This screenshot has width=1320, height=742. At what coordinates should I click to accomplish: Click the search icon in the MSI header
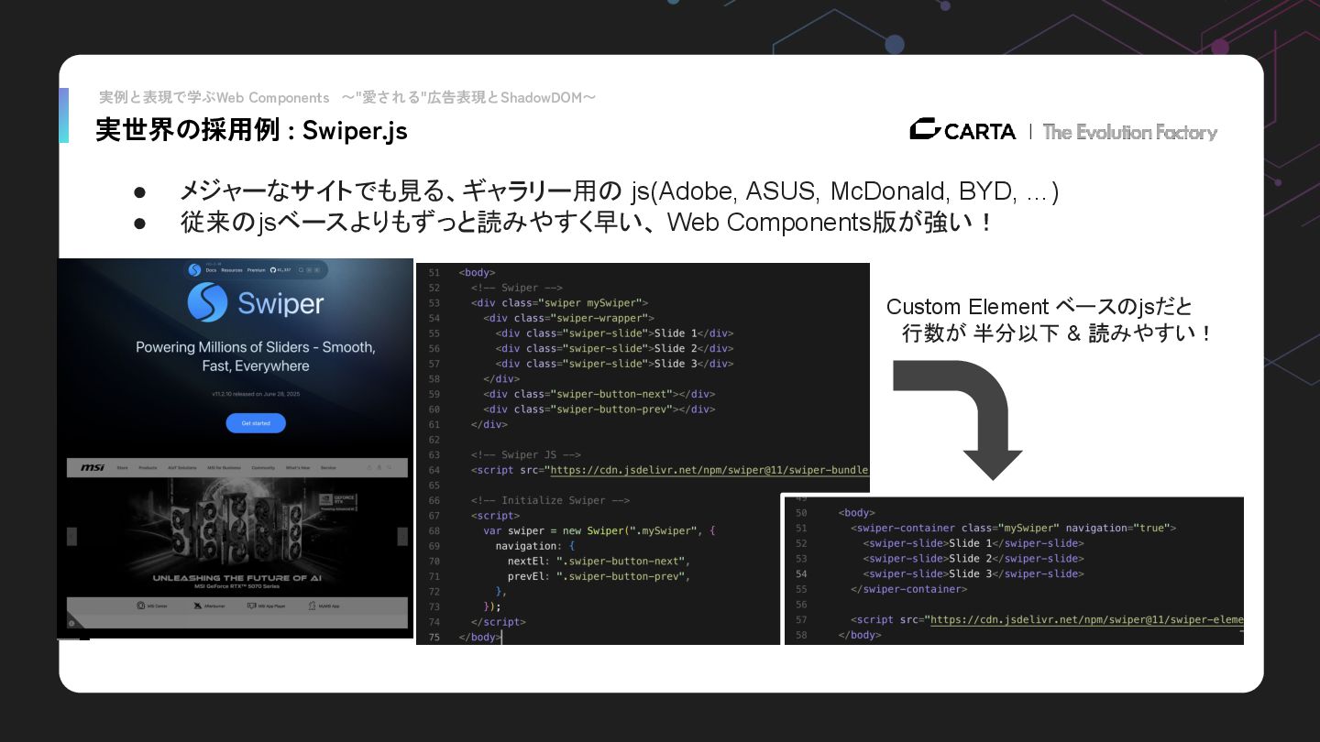click(x=389, y=467)
